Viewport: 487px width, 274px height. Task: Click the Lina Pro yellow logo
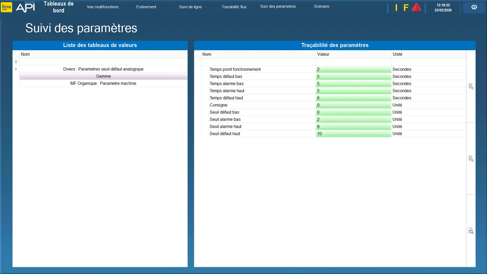pyautogui.click(x=6, y=7)
